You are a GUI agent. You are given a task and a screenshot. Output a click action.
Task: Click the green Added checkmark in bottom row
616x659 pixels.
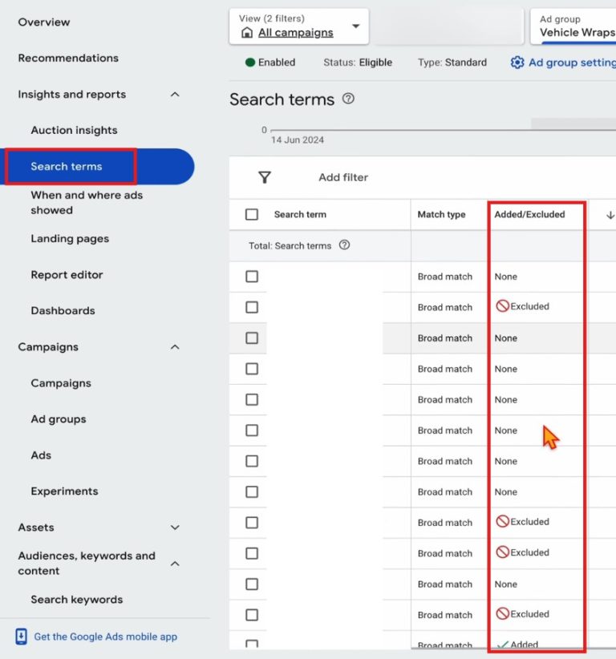click(x=501, y=644)
